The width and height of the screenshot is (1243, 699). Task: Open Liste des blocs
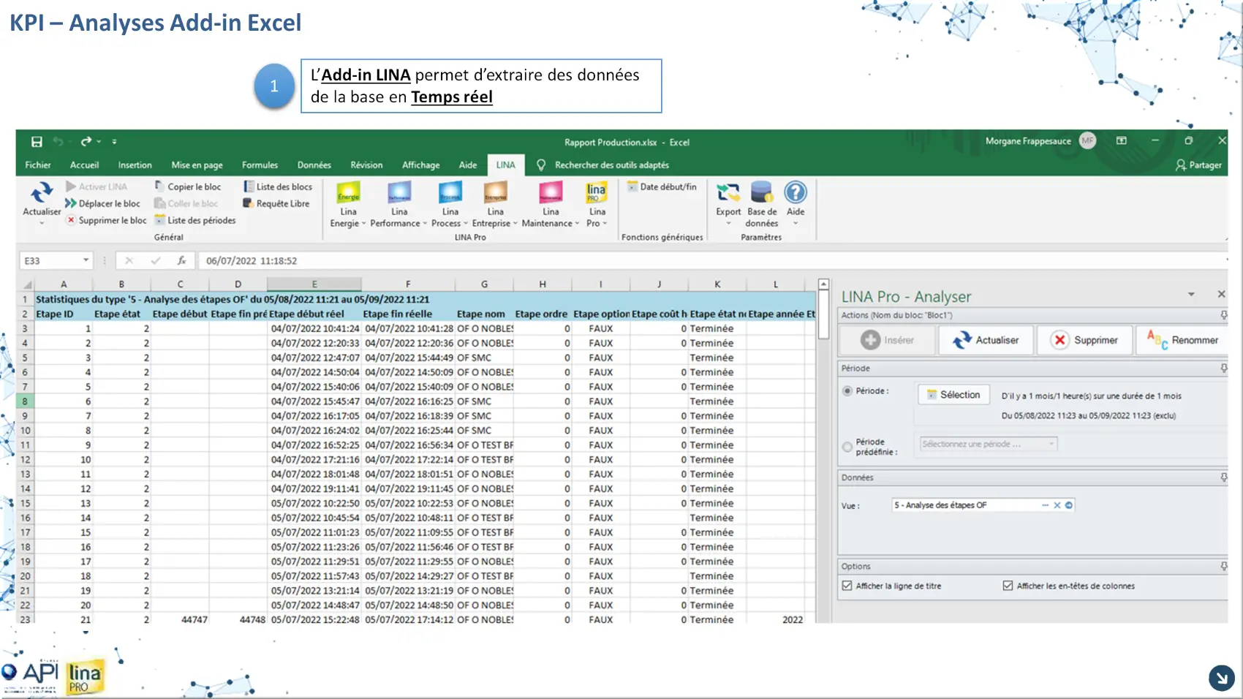278,186
